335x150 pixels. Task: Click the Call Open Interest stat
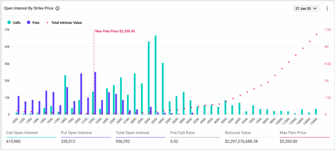pos(31,137)
